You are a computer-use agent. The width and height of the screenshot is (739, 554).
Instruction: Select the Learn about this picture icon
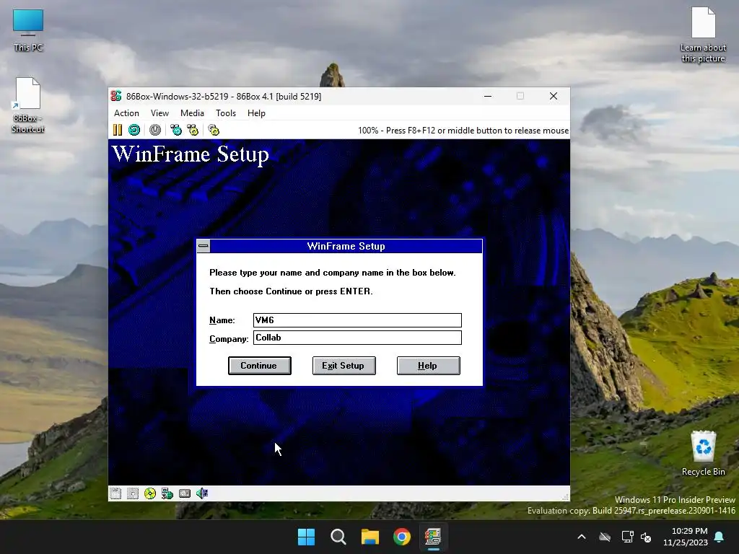click(703, 35)
